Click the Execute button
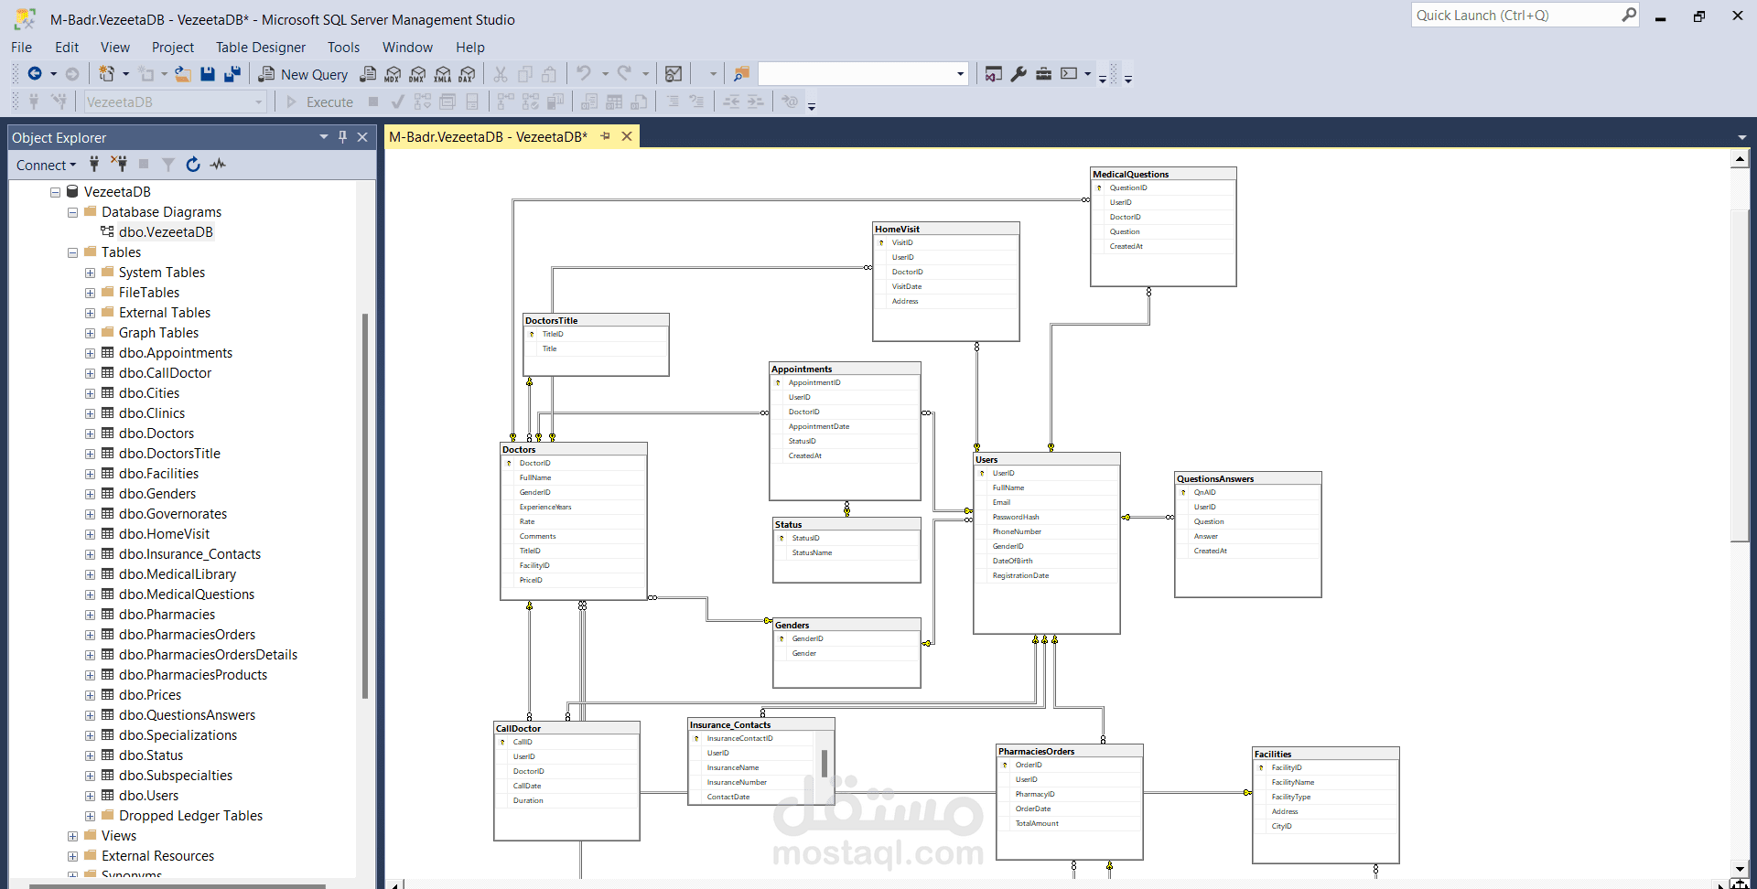This screenshot has height=889, width=1757. click(x=320, y=102)
